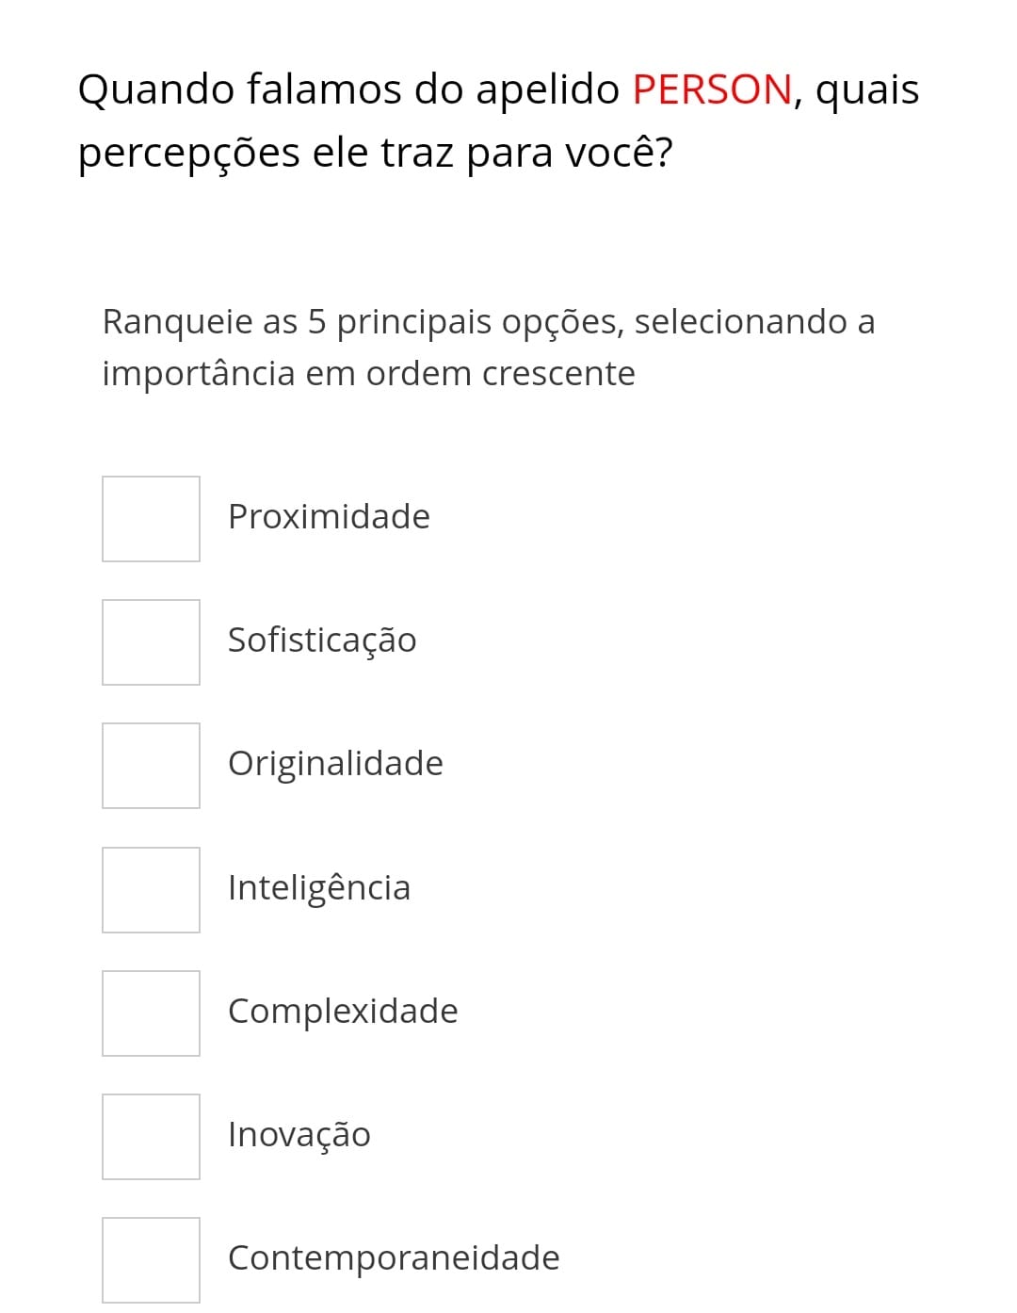Check the Proximidade ranking box
This screenshot has height=1313, width=1017.
[x=151, y=519]
